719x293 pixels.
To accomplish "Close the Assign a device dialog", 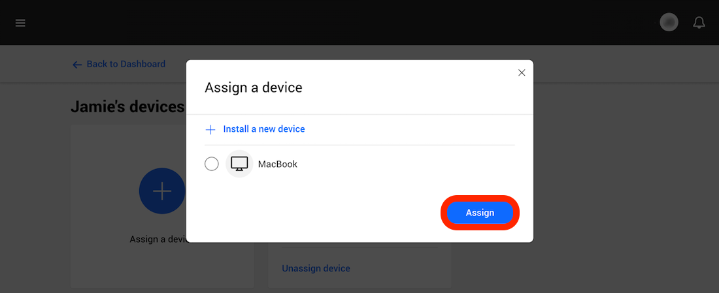I will (522, 72).
